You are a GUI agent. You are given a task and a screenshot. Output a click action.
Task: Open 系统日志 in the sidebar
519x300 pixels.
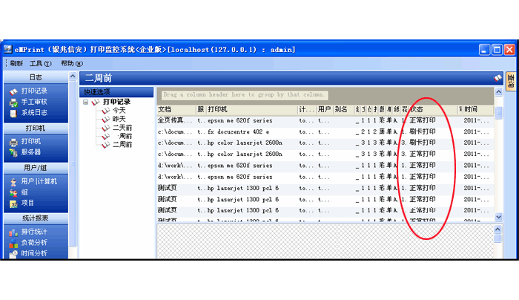coord(33,112)
